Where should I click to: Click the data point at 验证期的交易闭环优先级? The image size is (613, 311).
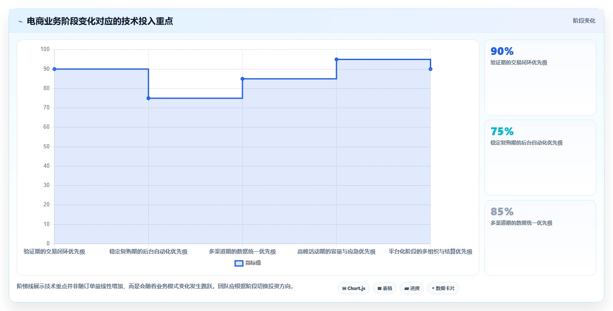[54, 69]
